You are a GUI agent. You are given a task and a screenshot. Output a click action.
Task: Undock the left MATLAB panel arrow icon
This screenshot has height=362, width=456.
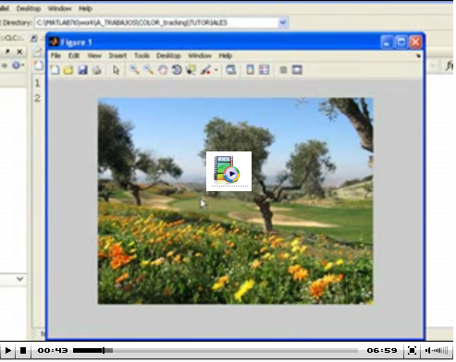(7, 51)
